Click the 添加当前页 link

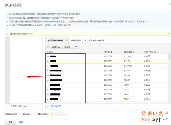[55, 106]
